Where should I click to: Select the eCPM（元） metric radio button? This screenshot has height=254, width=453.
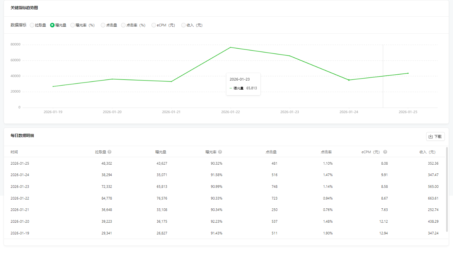click(x=154, y=25)
